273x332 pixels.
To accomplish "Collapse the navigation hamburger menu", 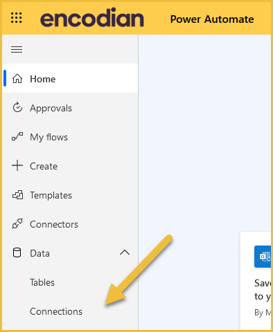I will point(17,49).
